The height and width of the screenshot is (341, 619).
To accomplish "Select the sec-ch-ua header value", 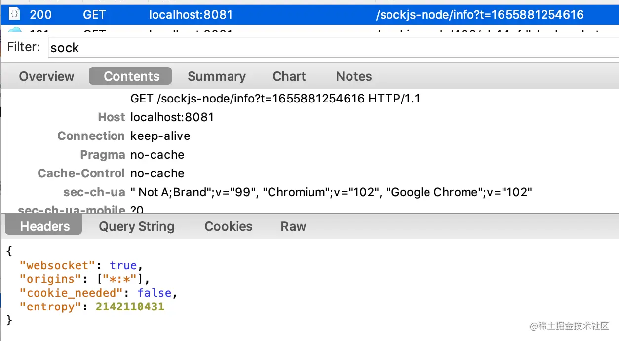I will coord(331,192).
